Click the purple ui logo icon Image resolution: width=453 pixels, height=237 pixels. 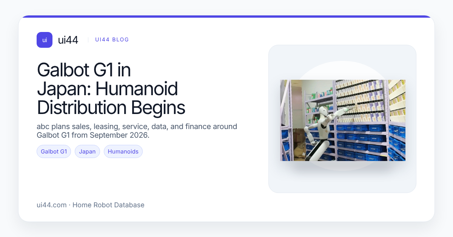click(45, 40)
